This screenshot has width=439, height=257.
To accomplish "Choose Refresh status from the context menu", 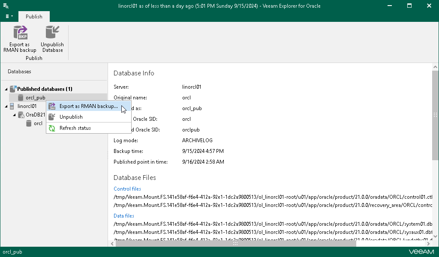I will coord(89,128).
